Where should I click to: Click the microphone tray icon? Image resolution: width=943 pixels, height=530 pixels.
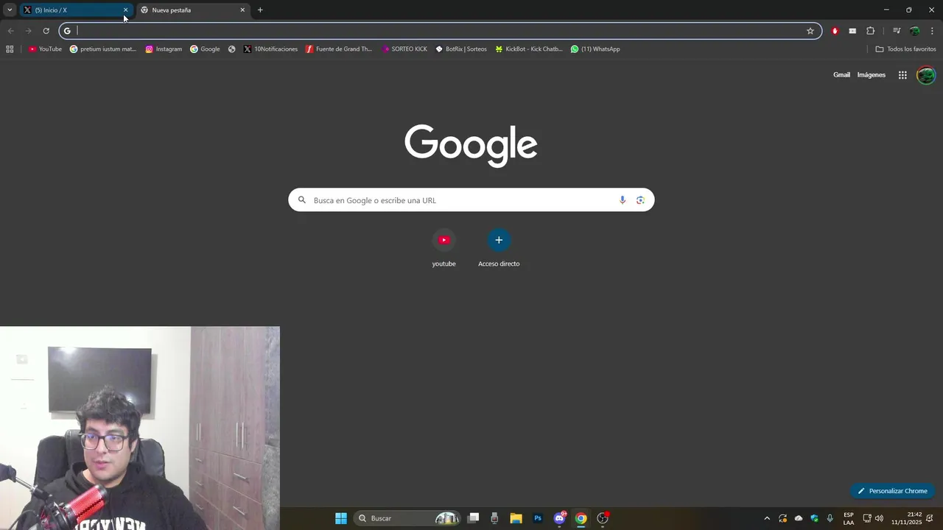click(x=830, y=518)
